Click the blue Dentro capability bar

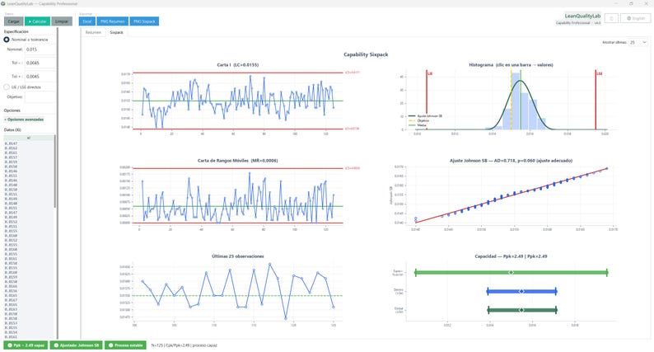[x=521, y=292]
